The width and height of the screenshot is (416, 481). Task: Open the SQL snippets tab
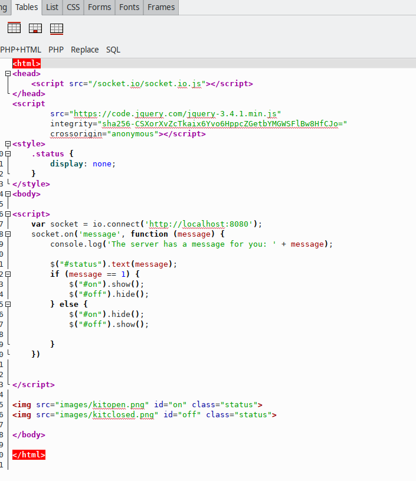tap(113, 50)
